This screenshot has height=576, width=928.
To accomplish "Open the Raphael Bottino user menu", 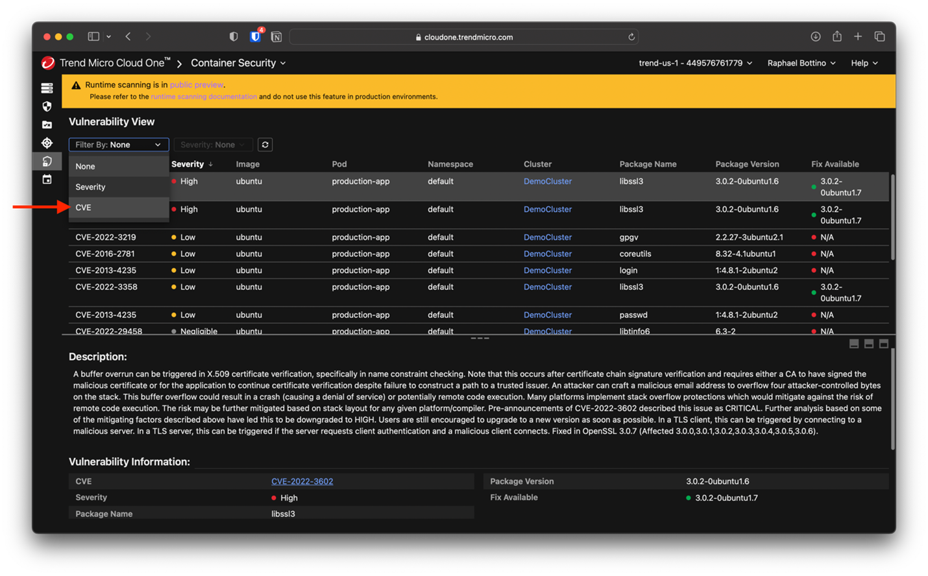I will 801,63.
